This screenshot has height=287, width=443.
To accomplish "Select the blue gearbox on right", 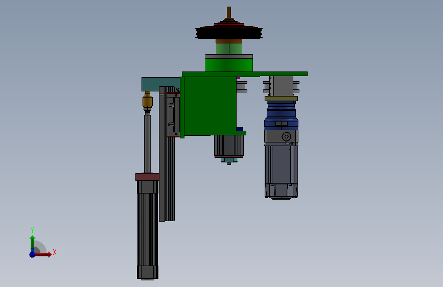I will tap(281, 116).
